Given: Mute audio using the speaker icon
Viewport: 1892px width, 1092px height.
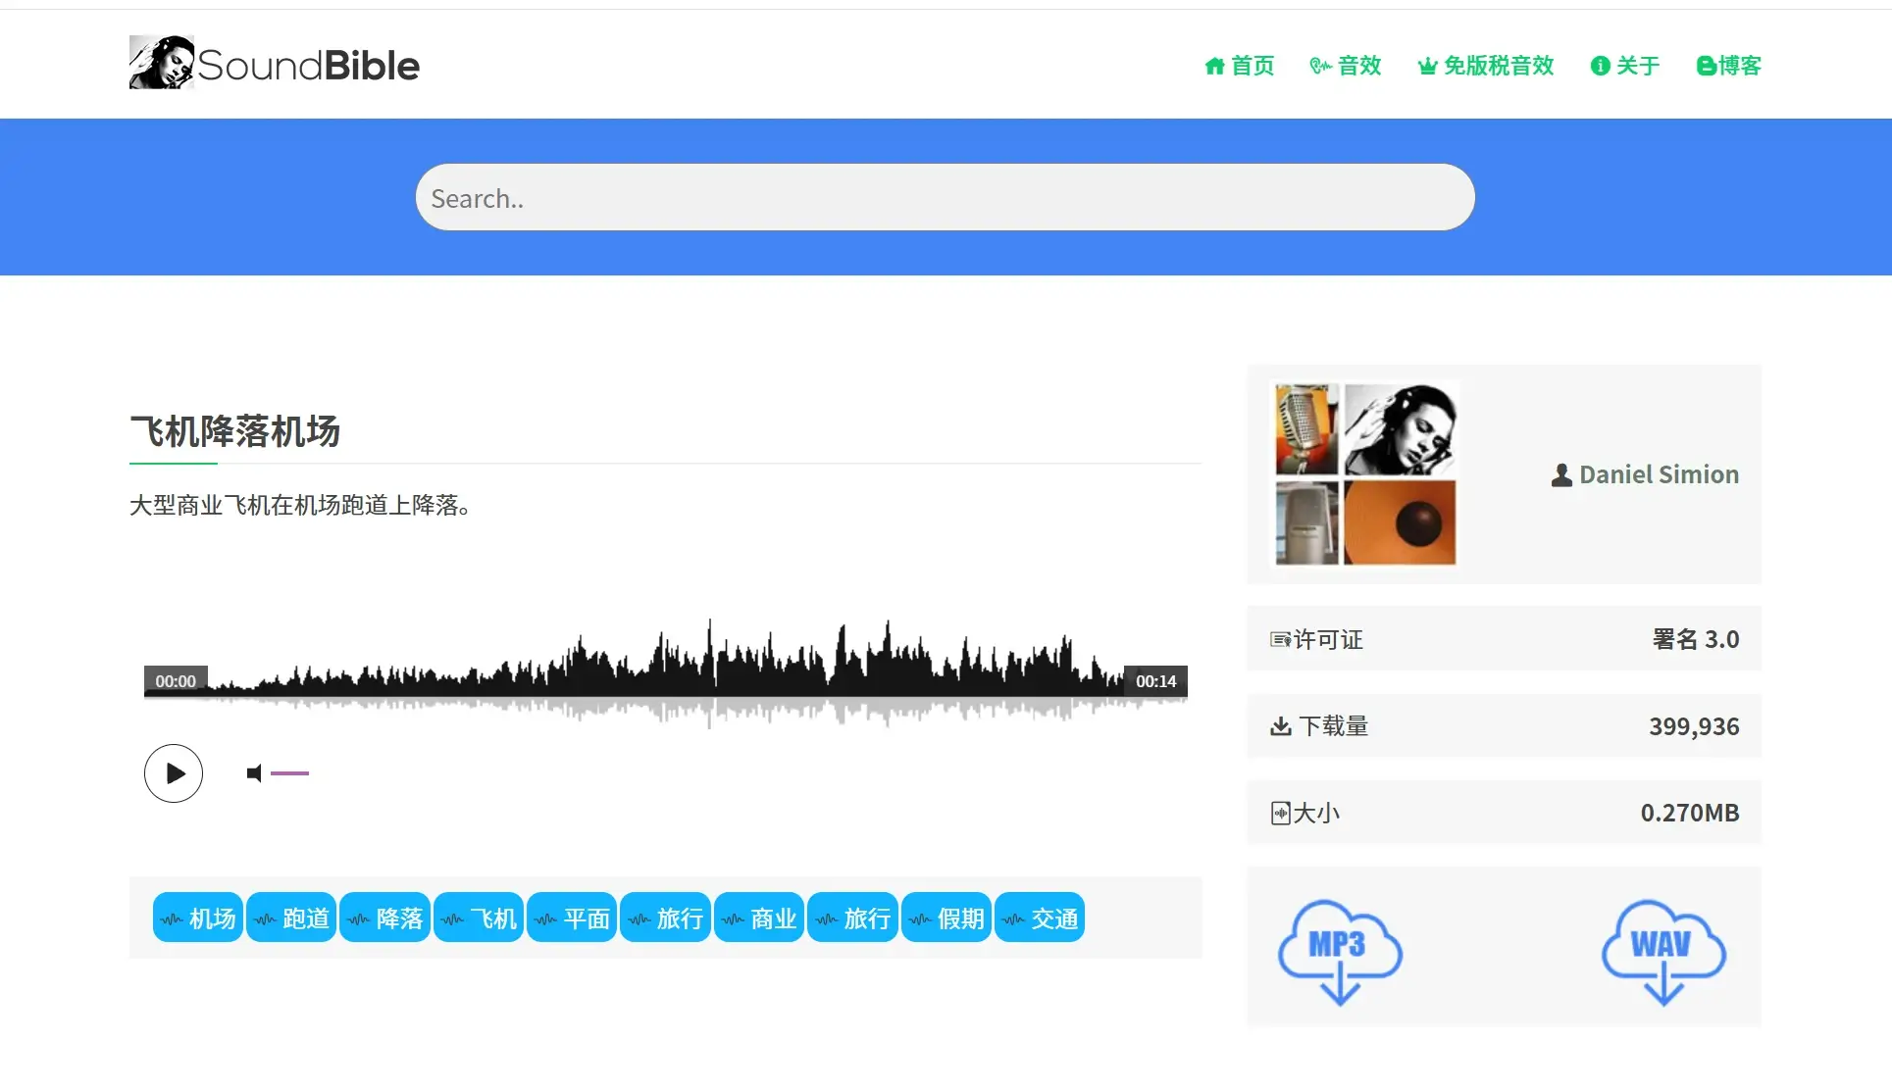Looking at the screenshot, I should (x=254, y=773).
